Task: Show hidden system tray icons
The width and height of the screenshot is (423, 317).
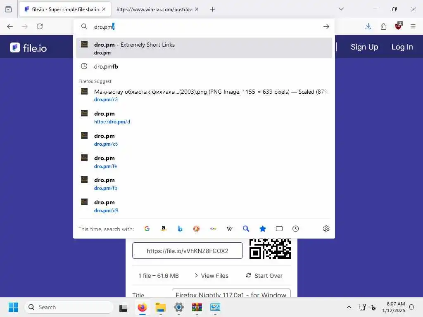Action: [x=349, y=307]
